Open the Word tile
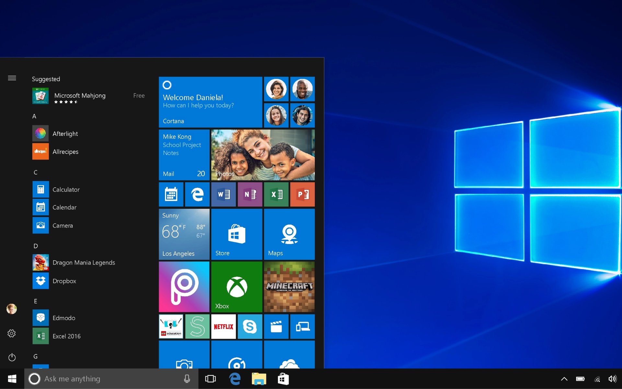This screenshot has width=622, height=389. (x=224, y=194)
